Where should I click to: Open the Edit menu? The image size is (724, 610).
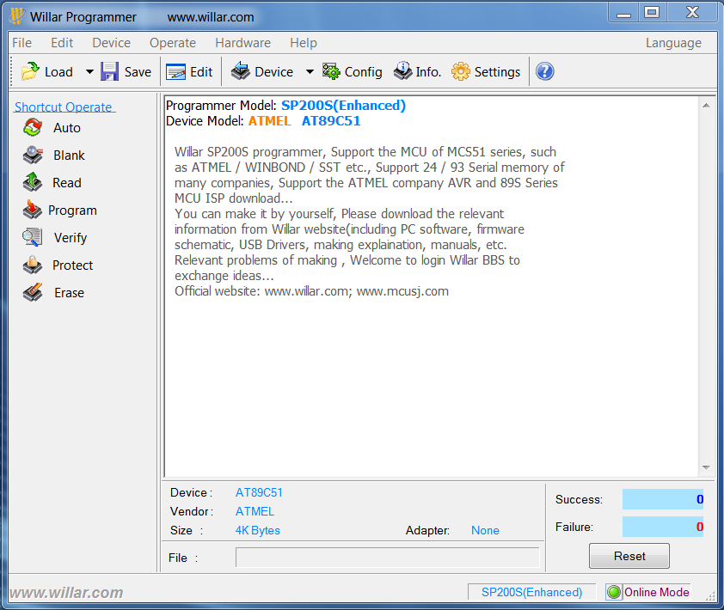click(x=62, y=43)
